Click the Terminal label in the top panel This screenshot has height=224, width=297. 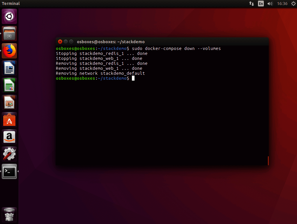click(11, 4)
